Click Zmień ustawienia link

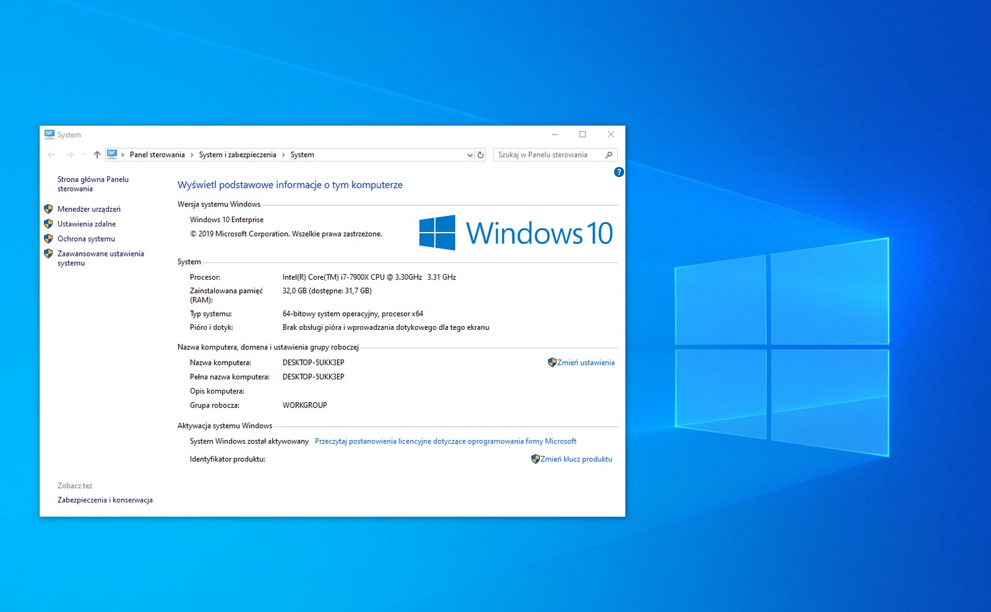(x=585, y=362)
